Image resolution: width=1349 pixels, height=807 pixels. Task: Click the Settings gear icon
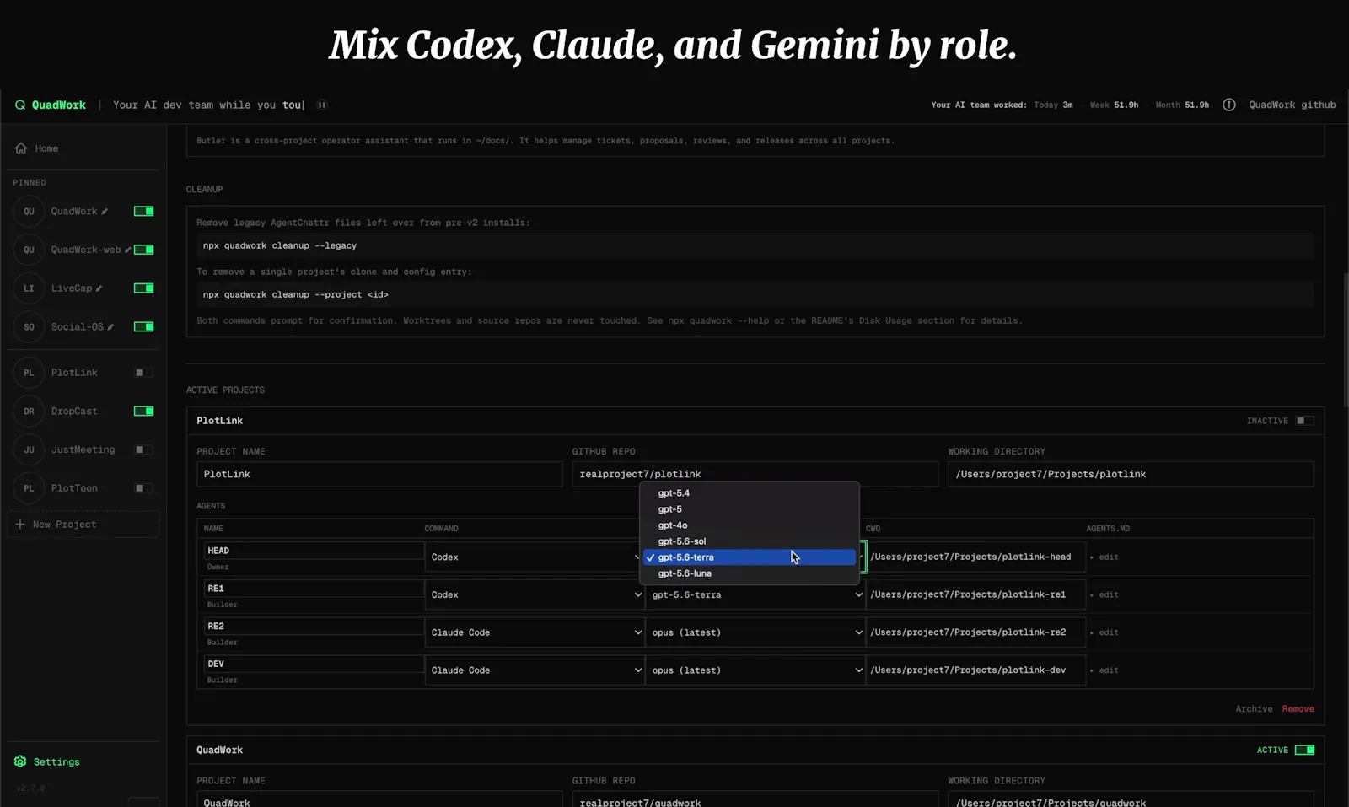(20, 761)
